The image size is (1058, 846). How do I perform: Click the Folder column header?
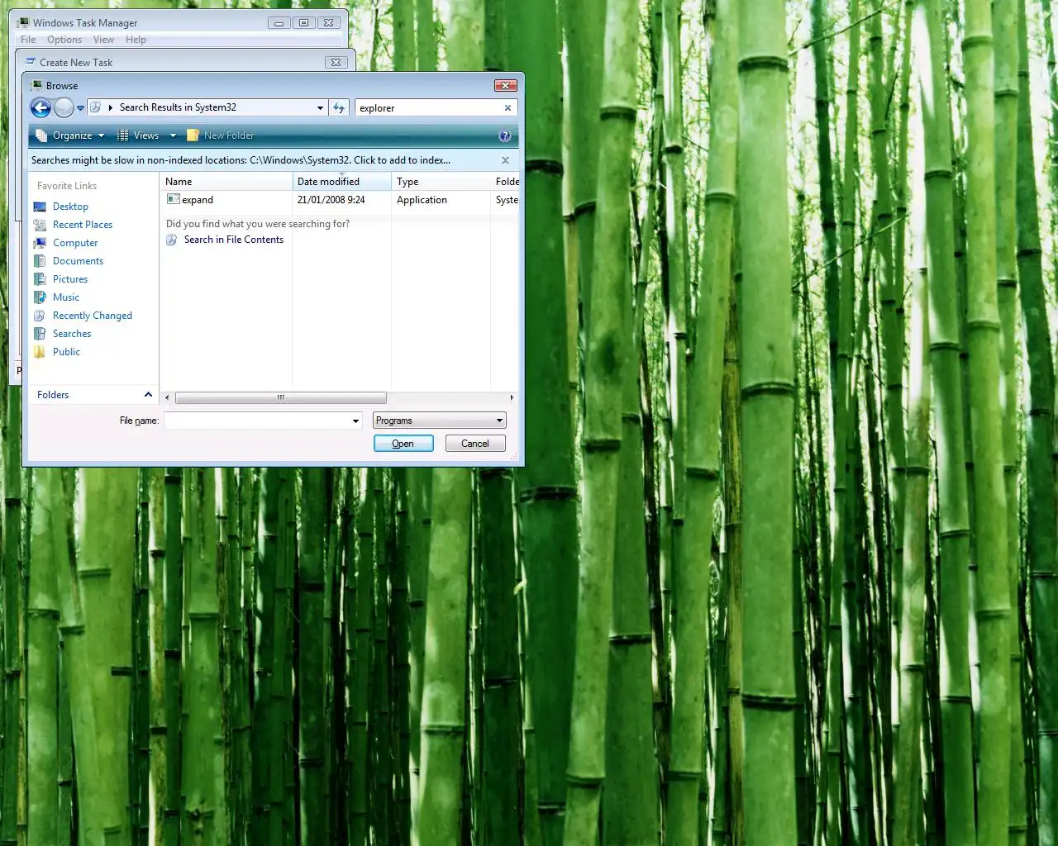tap(506, 182)
